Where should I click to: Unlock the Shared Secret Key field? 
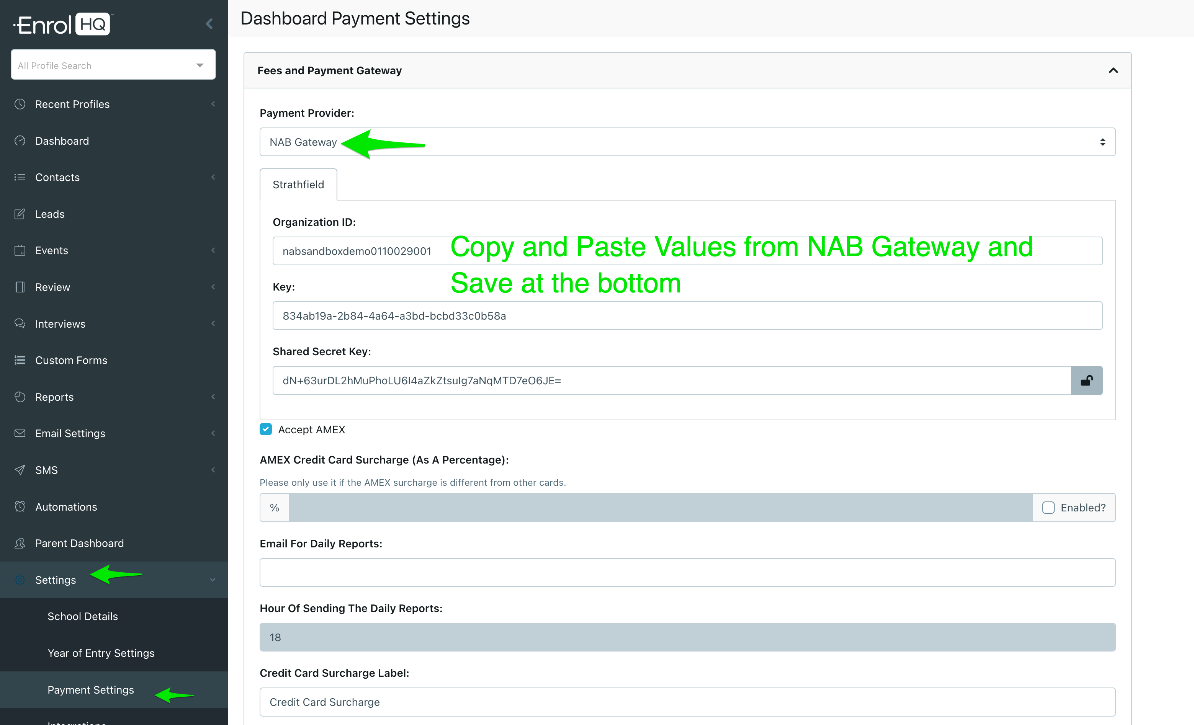[1087, 380]
